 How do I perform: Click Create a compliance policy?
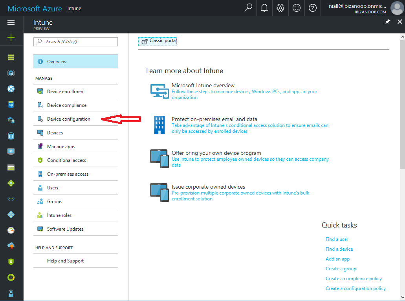coord(354,279)
